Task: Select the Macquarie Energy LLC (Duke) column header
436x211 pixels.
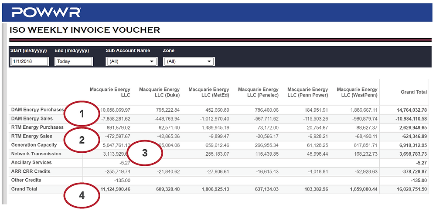Action: coord(159,93)
